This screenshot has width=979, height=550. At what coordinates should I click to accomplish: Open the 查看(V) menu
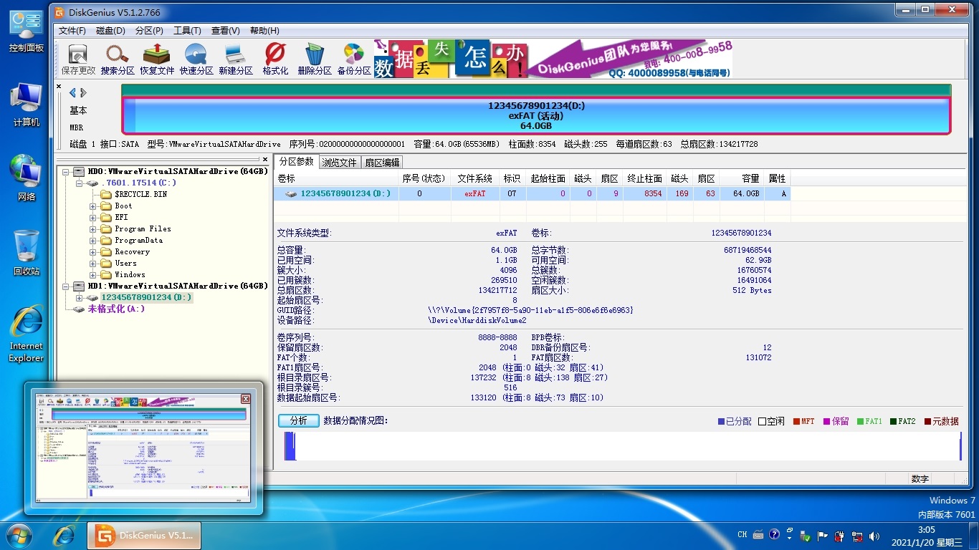tap(226, 31)
